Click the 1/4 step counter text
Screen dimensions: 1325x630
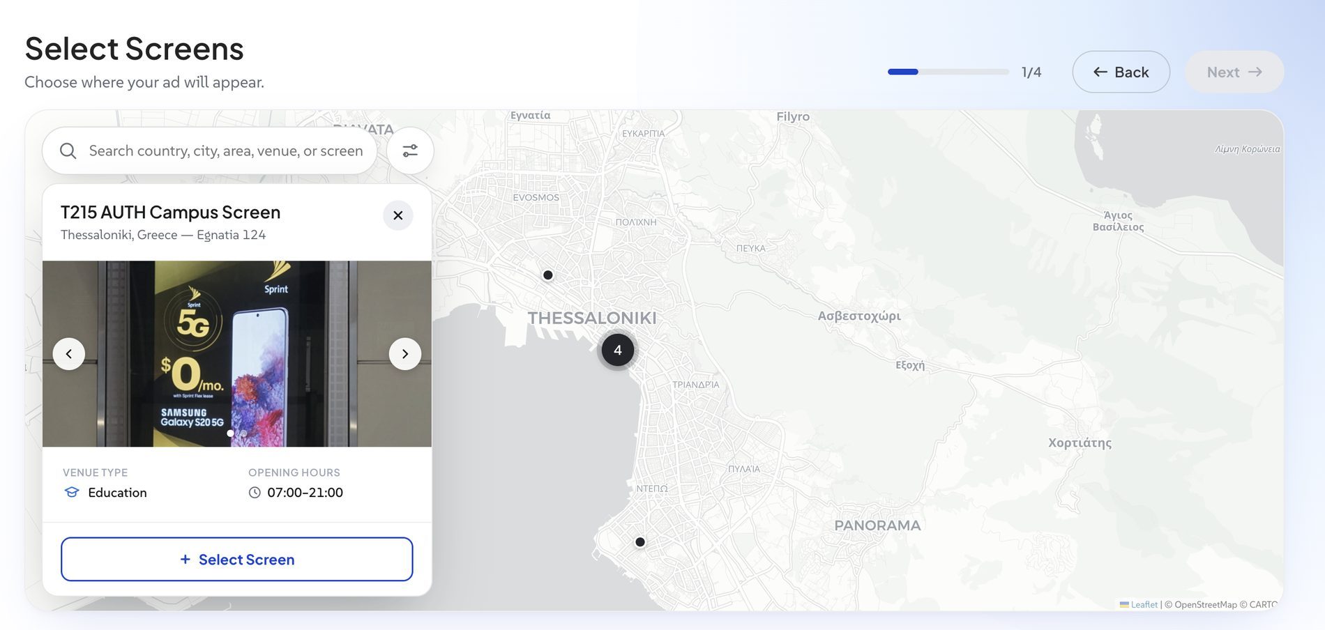[1031, 72]
